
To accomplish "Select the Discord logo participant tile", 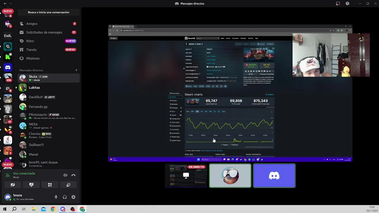I will 274,176.
